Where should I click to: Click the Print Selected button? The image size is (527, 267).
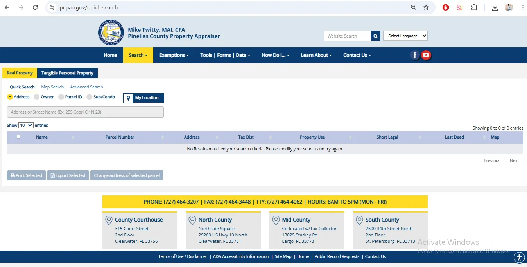coord(26,175)
